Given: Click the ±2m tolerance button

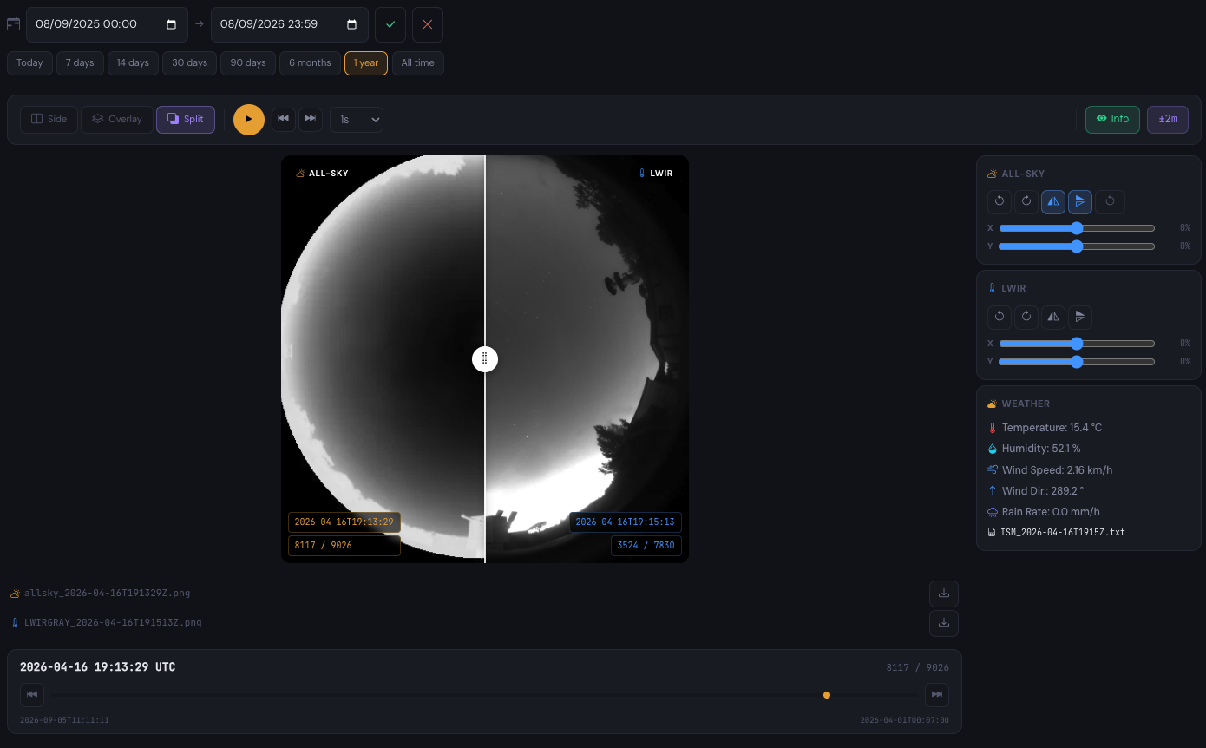Looking at the screenshot, I should (1168, 119).
